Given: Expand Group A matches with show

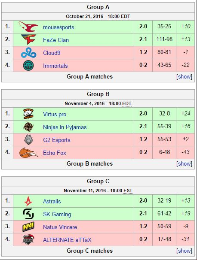Looking at the screenshot, I should (184, 77).
